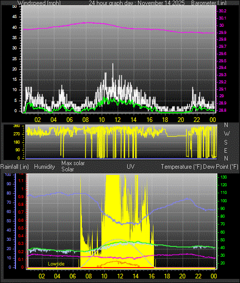Click '18' on the windspeed chart time axis
The height and width of the screenshot is (283, 240).
pyautogui.click(x=165, y=120)
